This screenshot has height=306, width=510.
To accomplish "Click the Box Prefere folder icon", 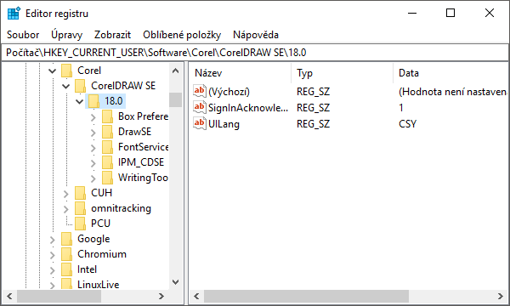I will (x=107, y=116).
